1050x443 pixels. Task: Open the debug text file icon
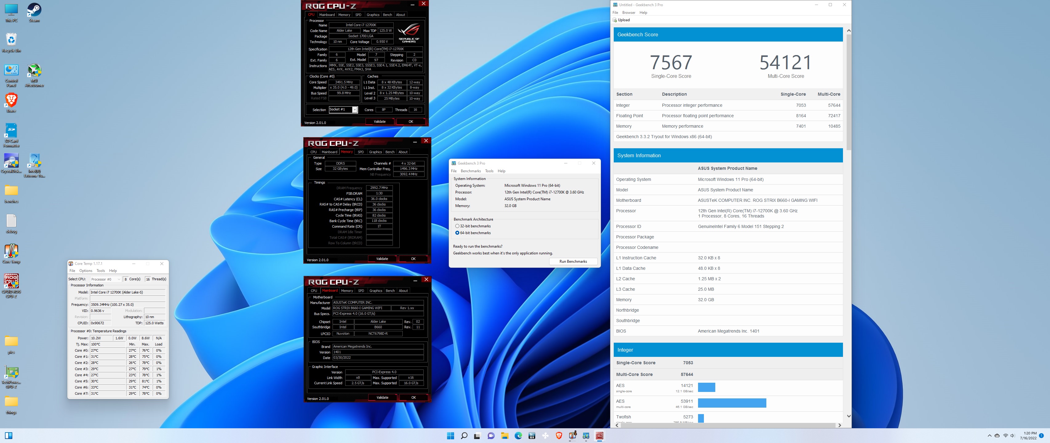click(11, 224)
